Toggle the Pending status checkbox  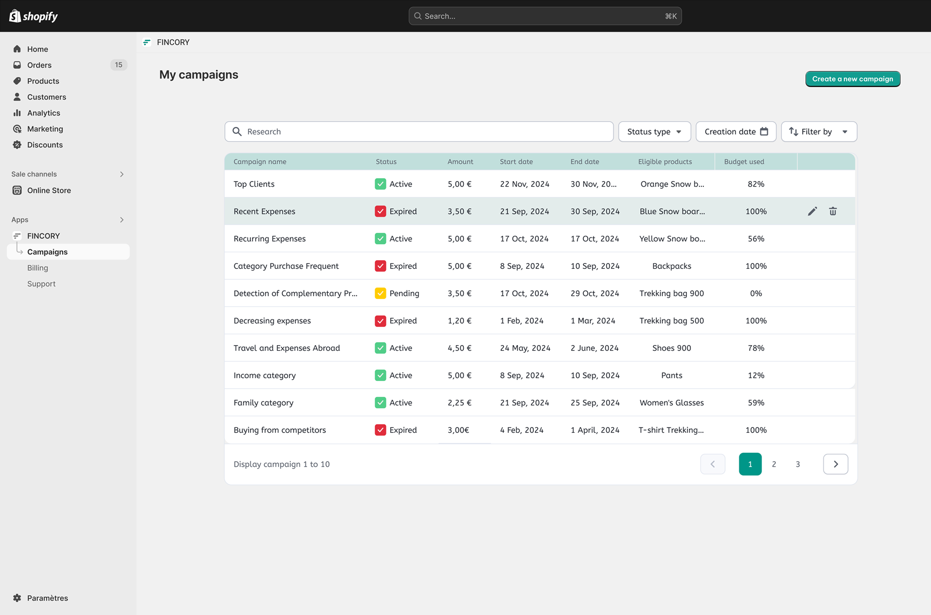click(x=381, y=293)
